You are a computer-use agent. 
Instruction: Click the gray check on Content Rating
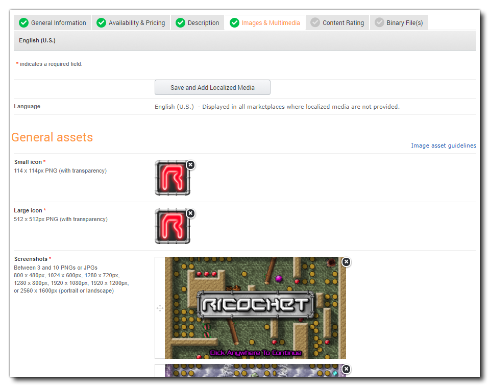315,22
